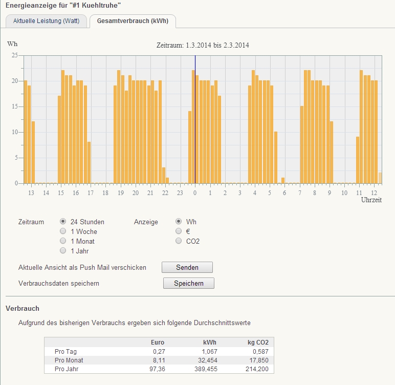Select the 24 Stunden time range
The width and height of the screenshot is (395, 385).
coord(63,222)
